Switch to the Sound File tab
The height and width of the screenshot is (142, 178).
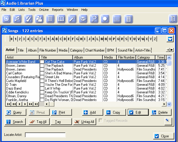pos(125,50)
